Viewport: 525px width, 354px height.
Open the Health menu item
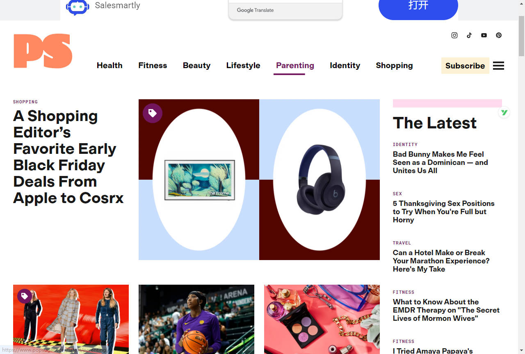(x=110, y=66)
